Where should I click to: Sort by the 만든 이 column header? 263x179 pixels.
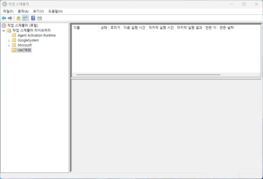click(x=211, y=28)
